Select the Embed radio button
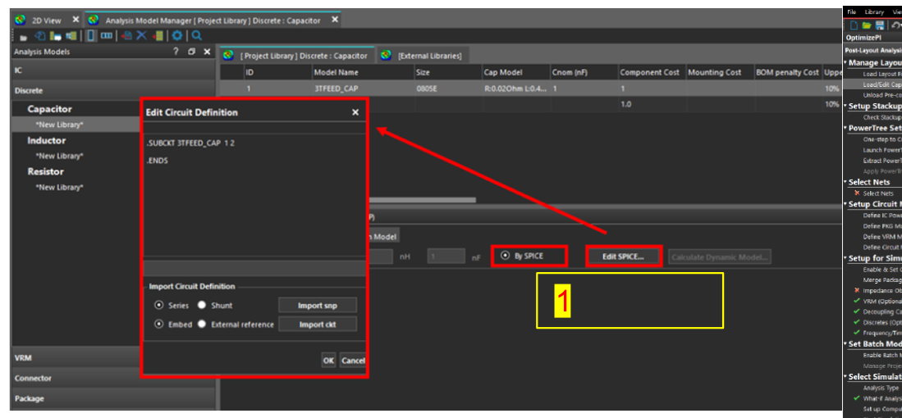This screenshot has width=902, height=418. pyautogui.click(x=158, y=324)
